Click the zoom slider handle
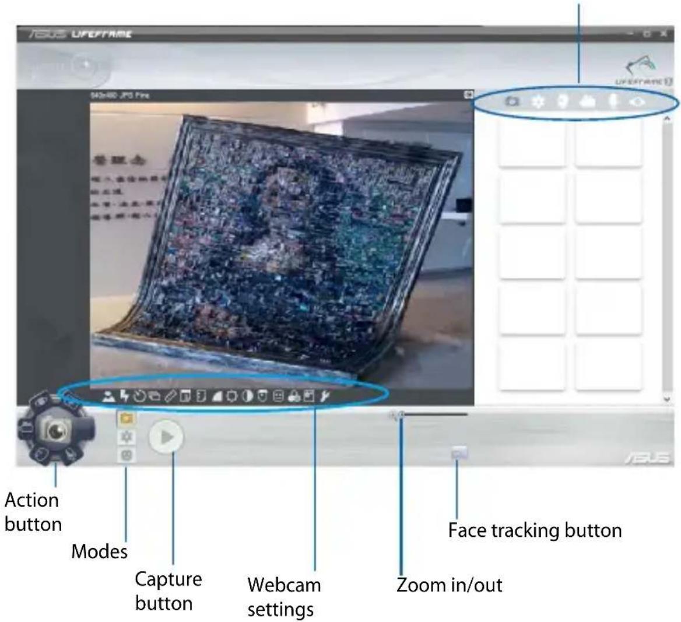This screenshot has height=622, width=681. [401, 414]
